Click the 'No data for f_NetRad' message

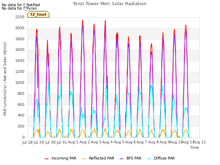pyautogui.click(x=21, y=5)
